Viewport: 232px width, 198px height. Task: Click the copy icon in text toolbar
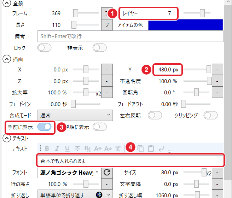140,148
